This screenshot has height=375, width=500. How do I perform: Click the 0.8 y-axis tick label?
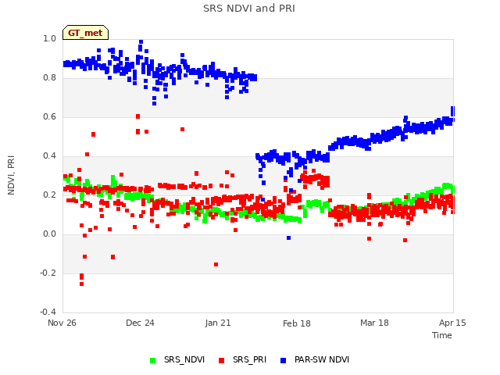[x=49, y=78]
